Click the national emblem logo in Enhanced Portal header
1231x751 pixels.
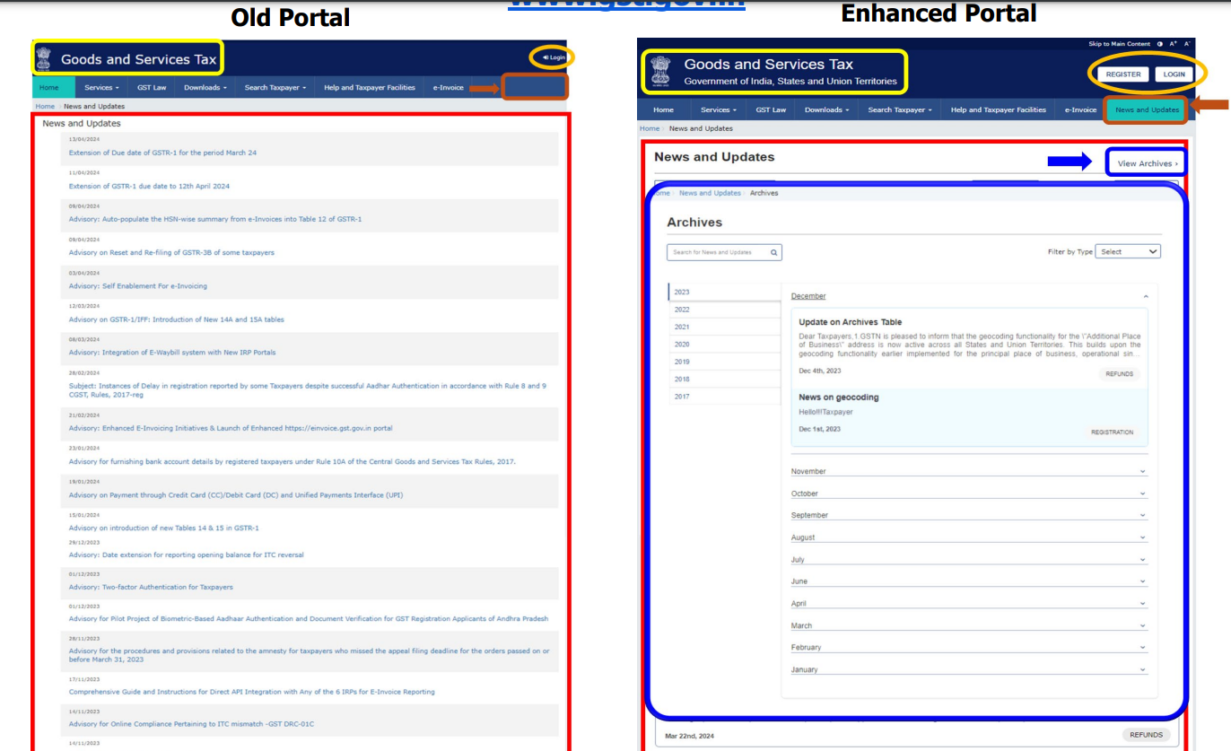pyautogui.click(x=661, y=72)
